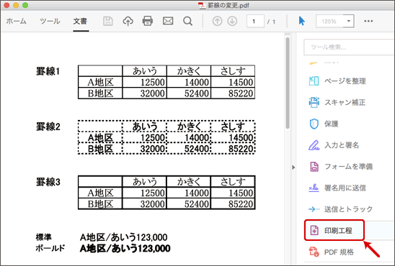Collapse the right tools pane arrow

[293, 168]
